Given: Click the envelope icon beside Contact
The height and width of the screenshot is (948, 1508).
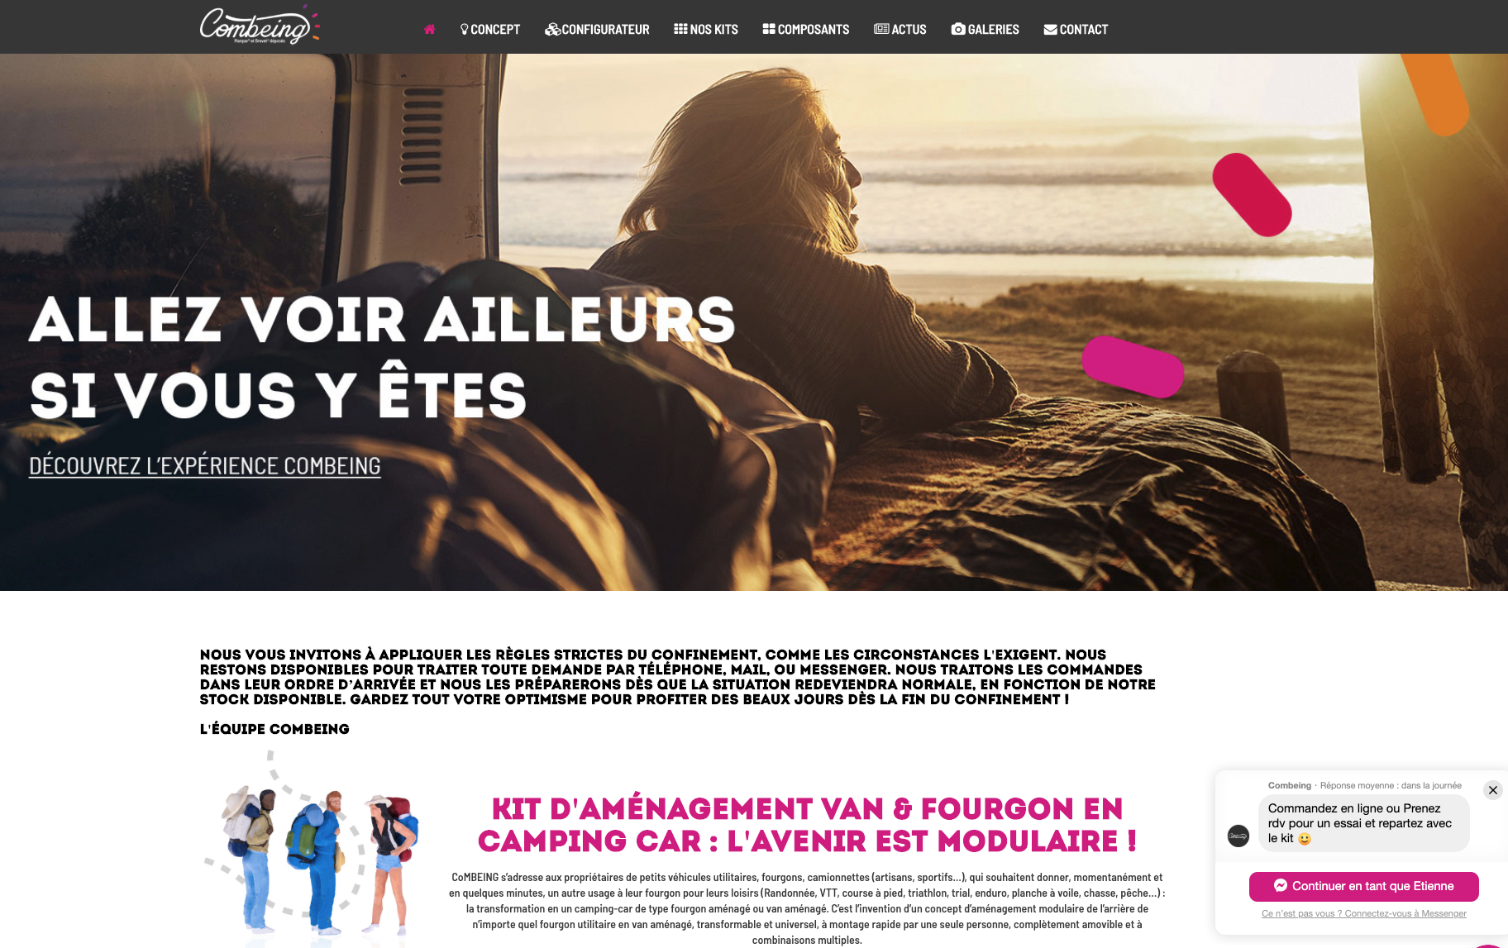Looking at the screenshot, I should point(1050,30).
